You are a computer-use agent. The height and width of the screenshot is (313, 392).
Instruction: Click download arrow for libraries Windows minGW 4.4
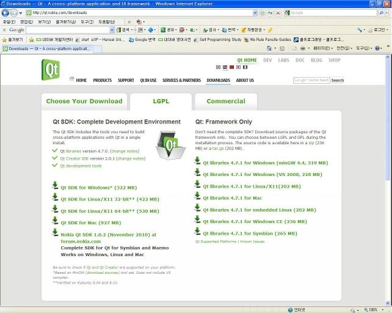click(197, 161)
